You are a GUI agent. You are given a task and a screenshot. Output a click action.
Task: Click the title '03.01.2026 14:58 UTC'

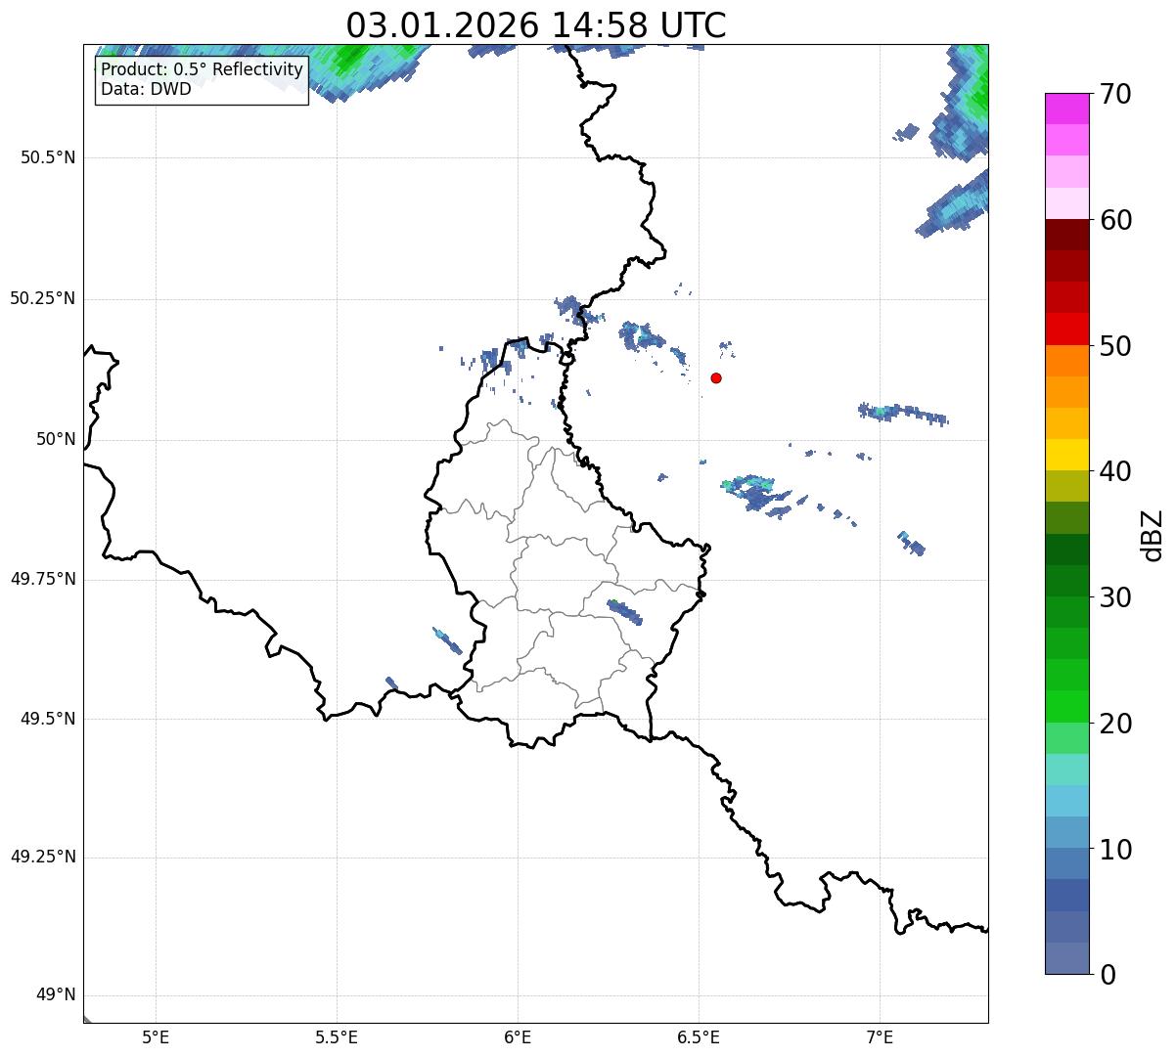pos(536,25)
